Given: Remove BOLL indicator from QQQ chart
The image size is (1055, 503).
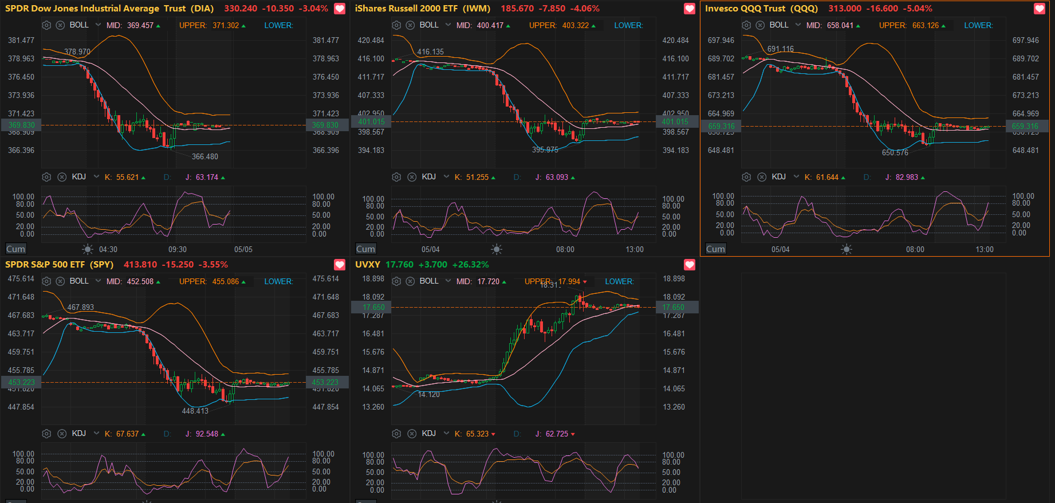Looking at the screenshot, I should point(760,25).
